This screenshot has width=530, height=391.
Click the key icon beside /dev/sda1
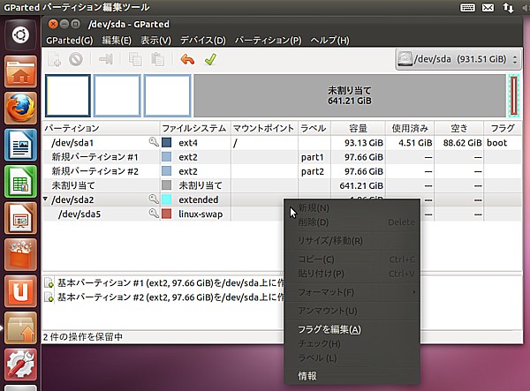[x=154, y=142]
